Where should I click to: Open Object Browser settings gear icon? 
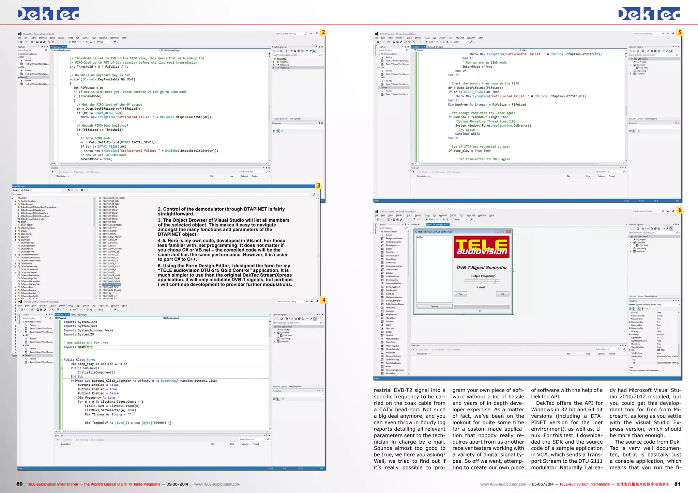[x=82, y=190]
